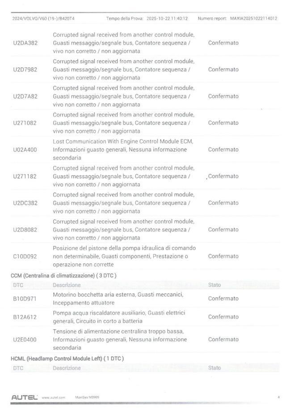Select the U2E0400 fault code
The image size is (286, 408).
click(25, 340)
